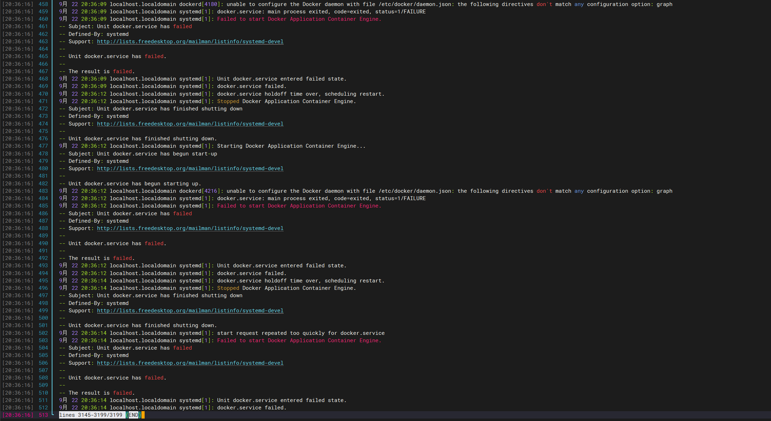Click red 'Failed to start Docker' on line 485

pyautogui.click(x=252, y=206)
